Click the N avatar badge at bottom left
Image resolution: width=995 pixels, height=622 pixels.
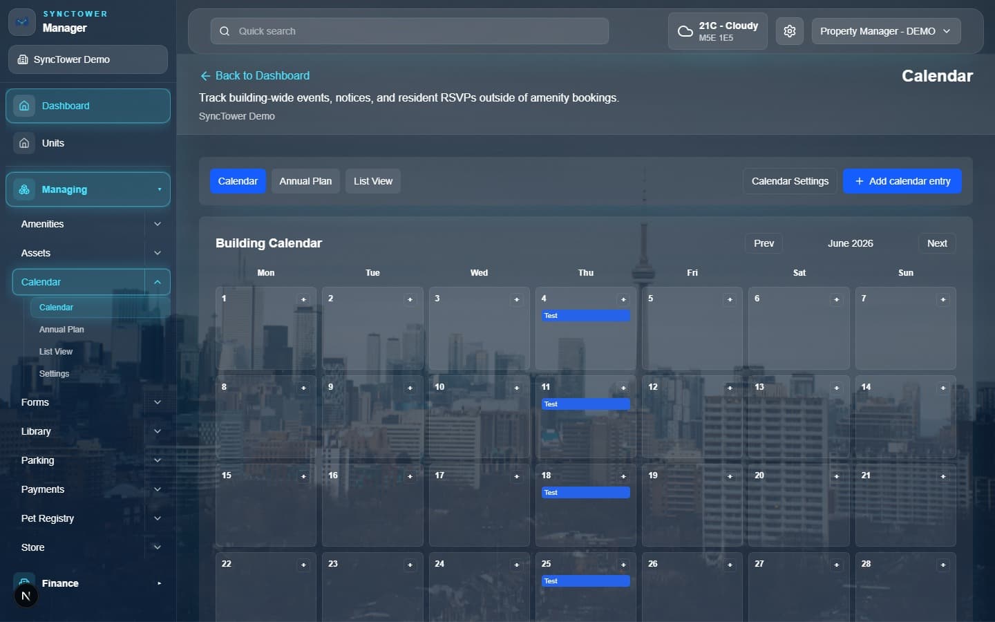(x=26, y=596)
